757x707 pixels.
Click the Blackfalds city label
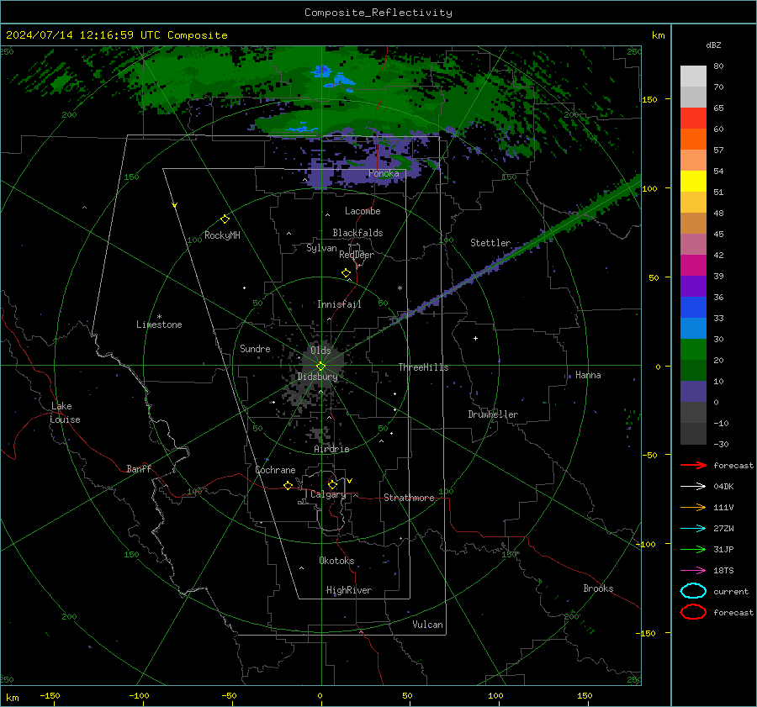(357, 233)
